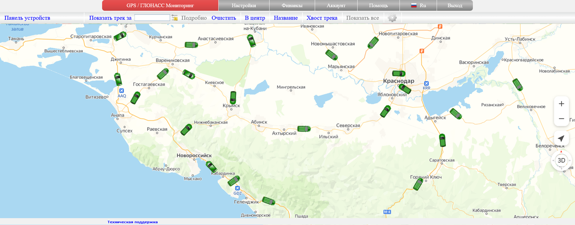This screenshot has height=225, width=575.
Task: Click the Подробно toolbar item
Action: click(194, 18)
